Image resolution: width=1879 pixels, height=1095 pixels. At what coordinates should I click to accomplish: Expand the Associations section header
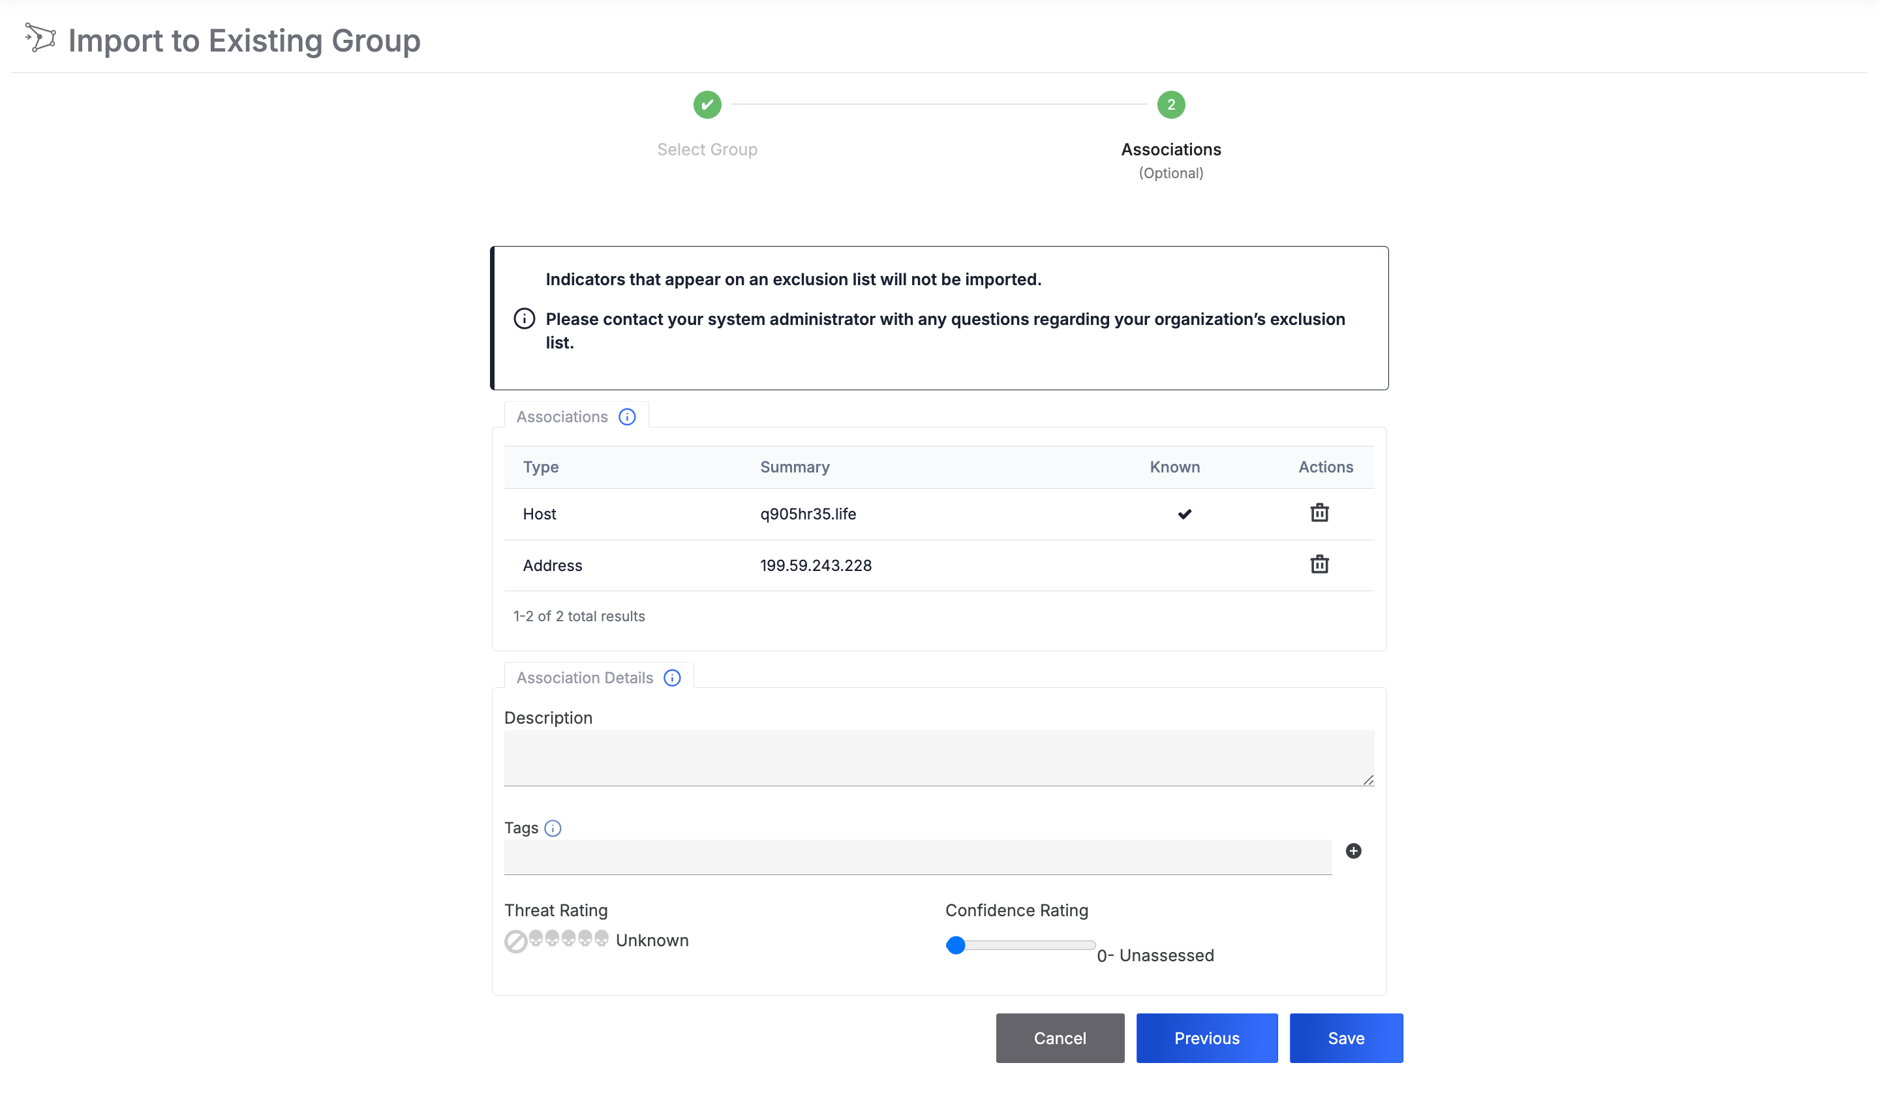pos(562,416)
